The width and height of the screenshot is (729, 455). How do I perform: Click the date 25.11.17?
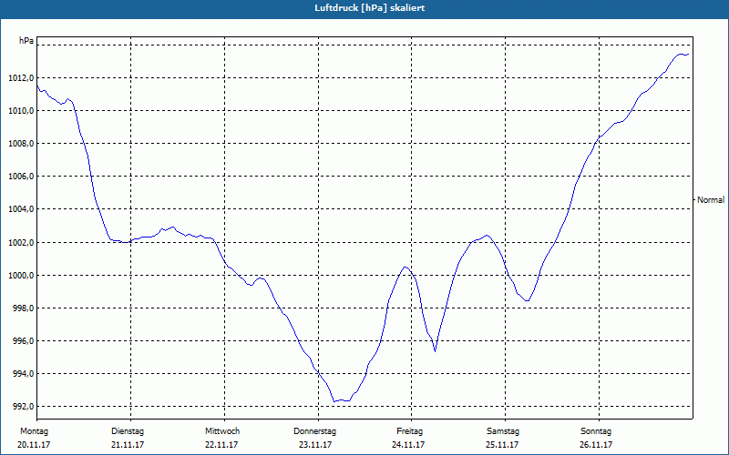point(503,445)
